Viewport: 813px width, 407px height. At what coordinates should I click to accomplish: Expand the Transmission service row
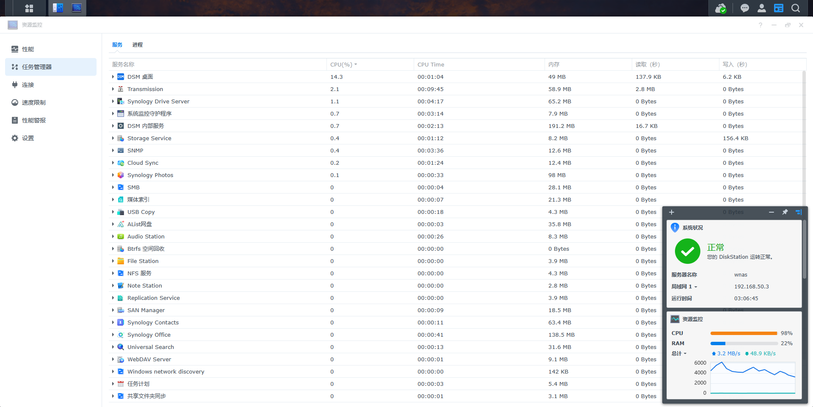pyautogui.click(x=113, y=89)
